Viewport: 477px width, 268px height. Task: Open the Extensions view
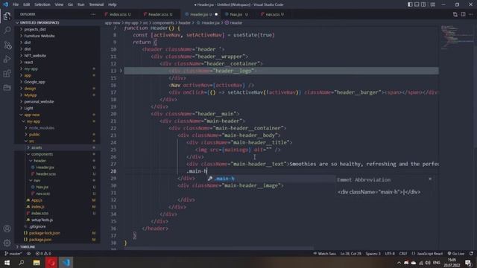click(x=7, y=74)
